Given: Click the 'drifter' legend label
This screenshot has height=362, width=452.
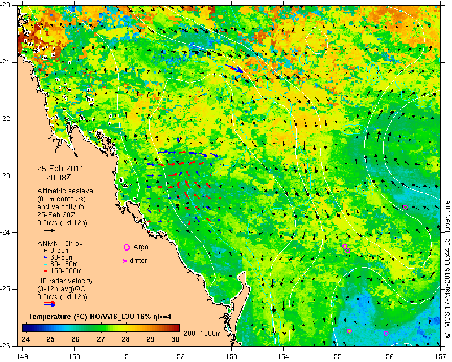Looking at the screenshot, I should point(138,261).
